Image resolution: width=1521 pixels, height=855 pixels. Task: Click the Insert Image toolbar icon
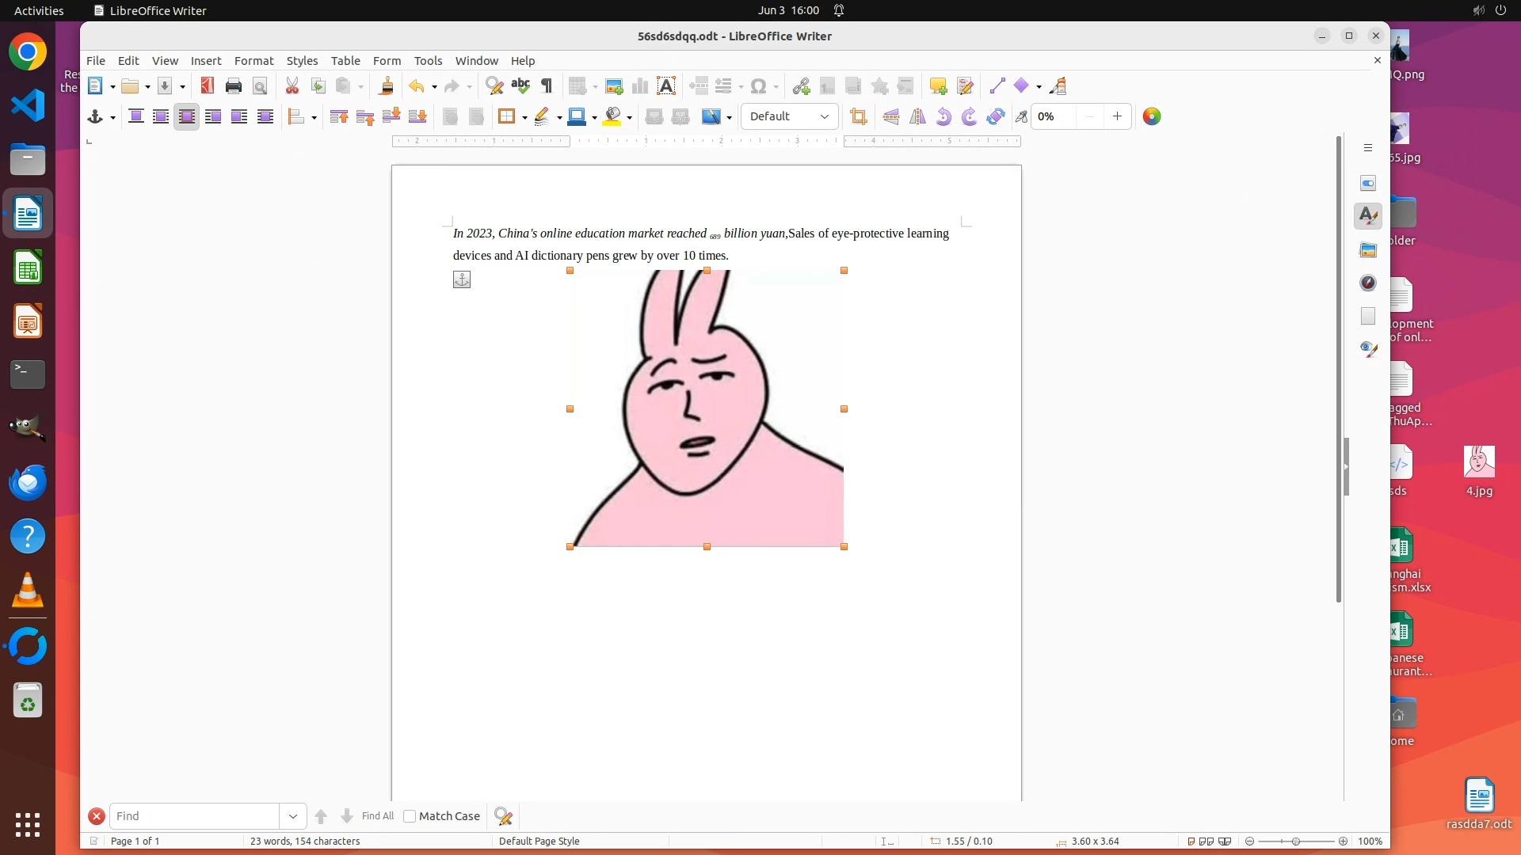click(x=613, y=86)
